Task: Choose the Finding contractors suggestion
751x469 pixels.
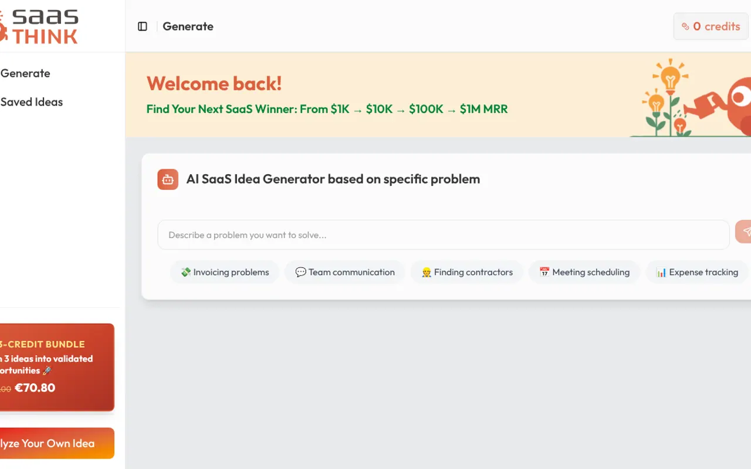Action: [467, 272]
